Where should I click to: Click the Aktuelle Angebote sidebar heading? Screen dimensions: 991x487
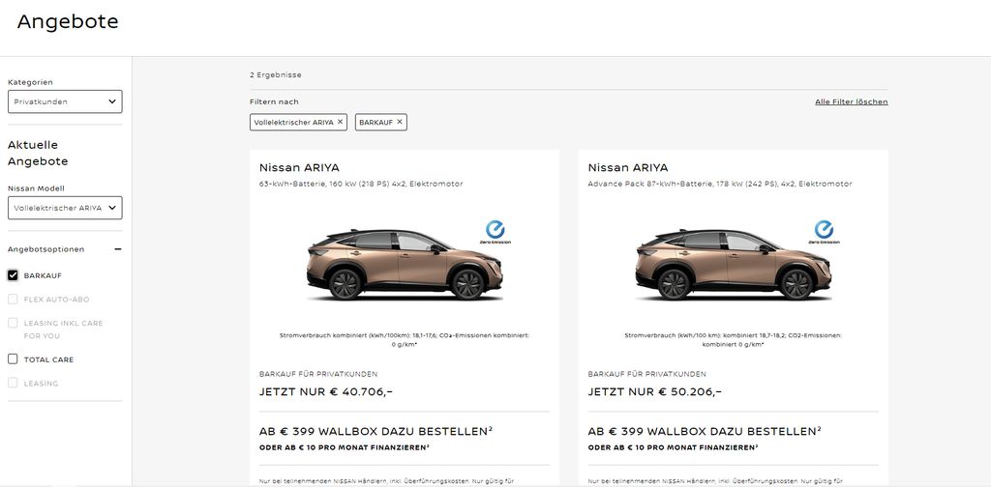click(x=38, y=154)
